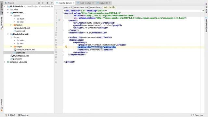Click com.vserdiuk.multimodule groupId on line 15

click(101, 45)
